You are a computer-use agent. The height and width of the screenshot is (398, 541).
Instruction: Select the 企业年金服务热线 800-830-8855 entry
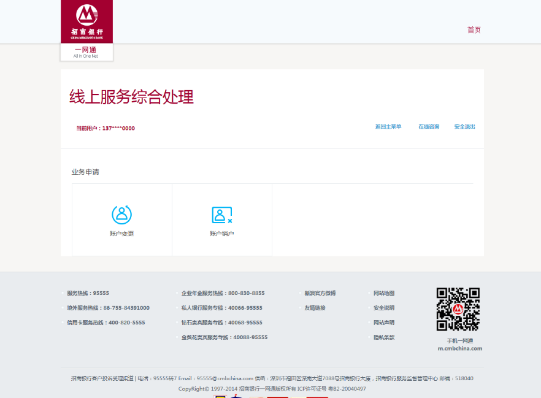[223, 293]
